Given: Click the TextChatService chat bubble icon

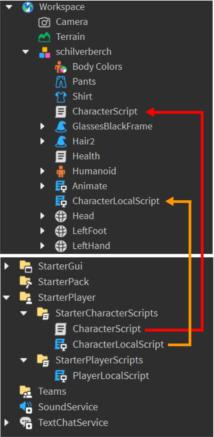Looking at the screenshot, I should tap(26, 423).
